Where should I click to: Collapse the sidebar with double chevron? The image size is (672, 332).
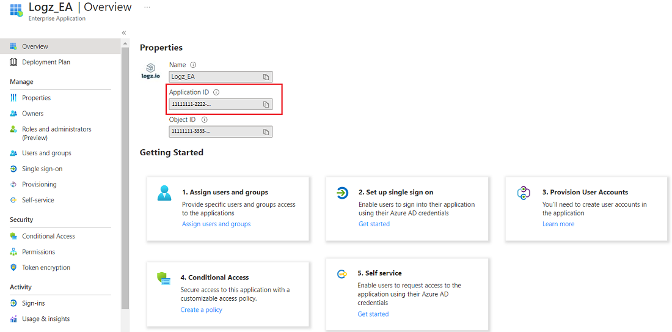tap(123, 33)
